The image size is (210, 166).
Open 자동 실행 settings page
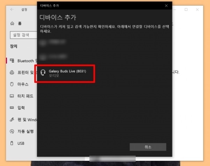[26, 131]
